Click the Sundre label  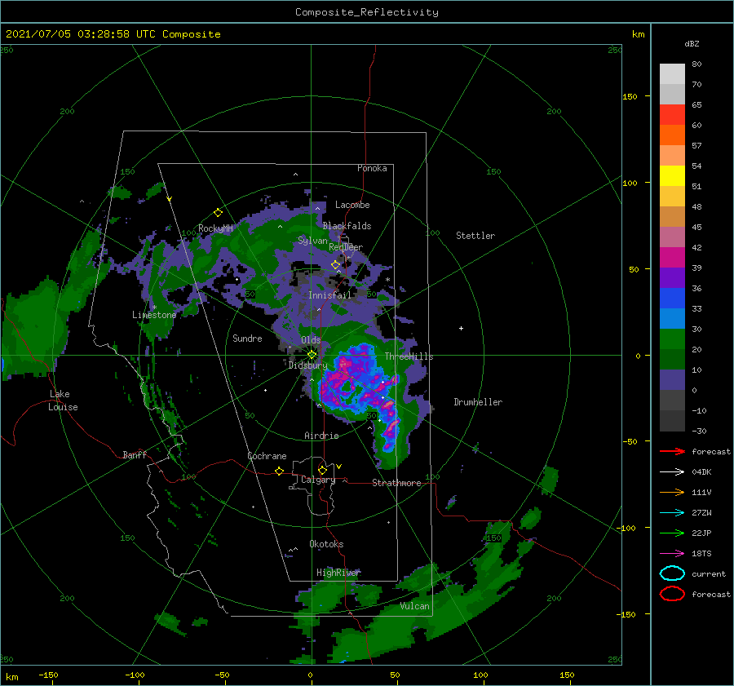tap(247, 338)
